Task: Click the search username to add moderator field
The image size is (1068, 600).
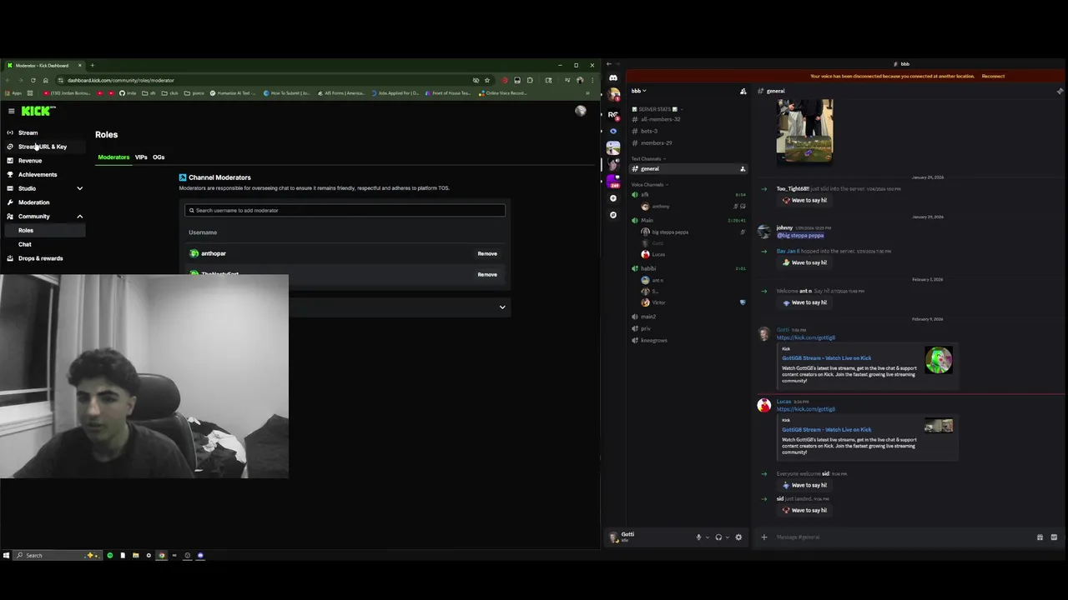Action: point(345,210)
